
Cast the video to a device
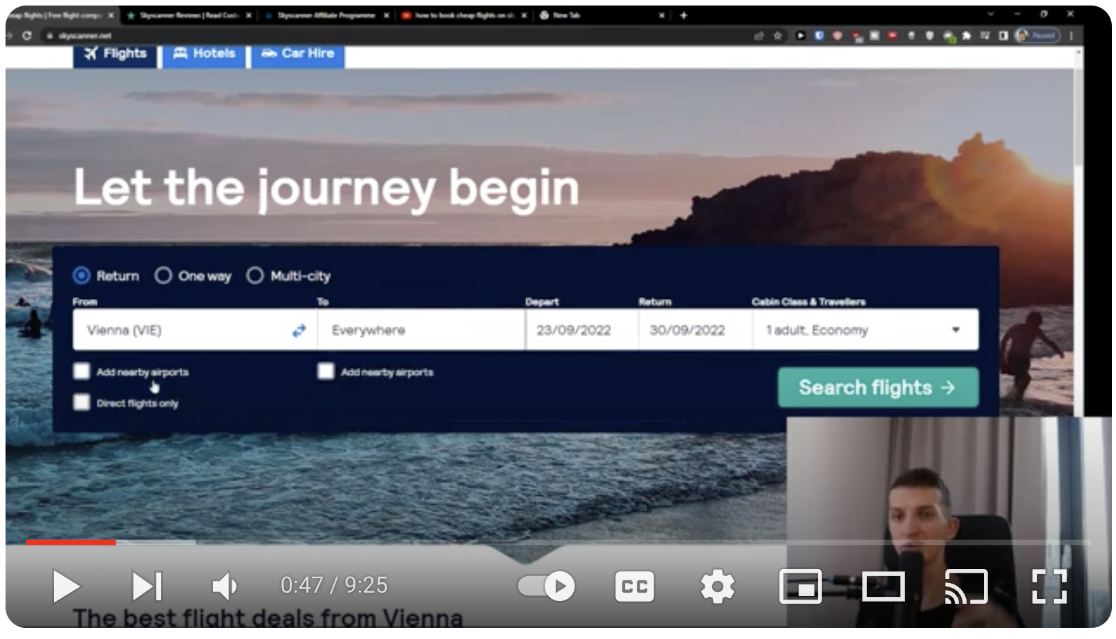coord(966,587)
